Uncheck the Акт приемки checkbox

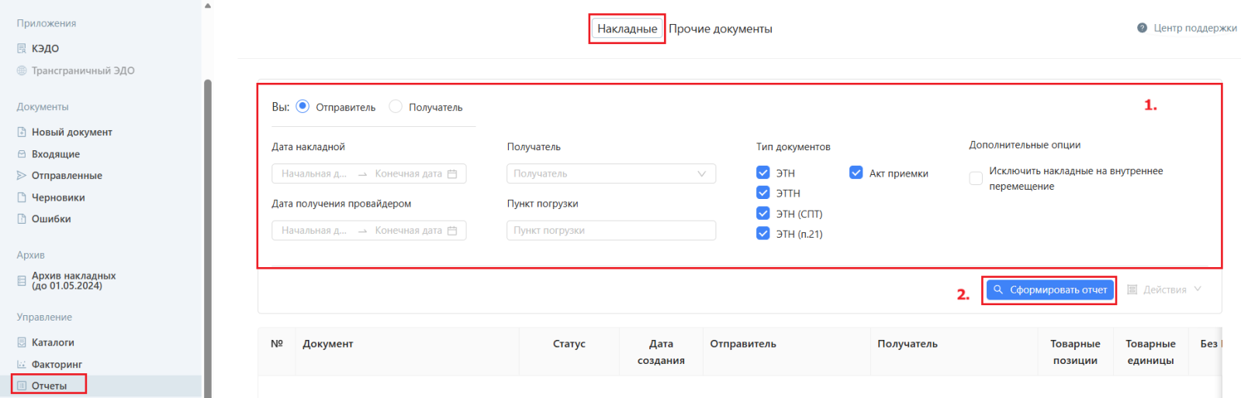coord(856,173)
